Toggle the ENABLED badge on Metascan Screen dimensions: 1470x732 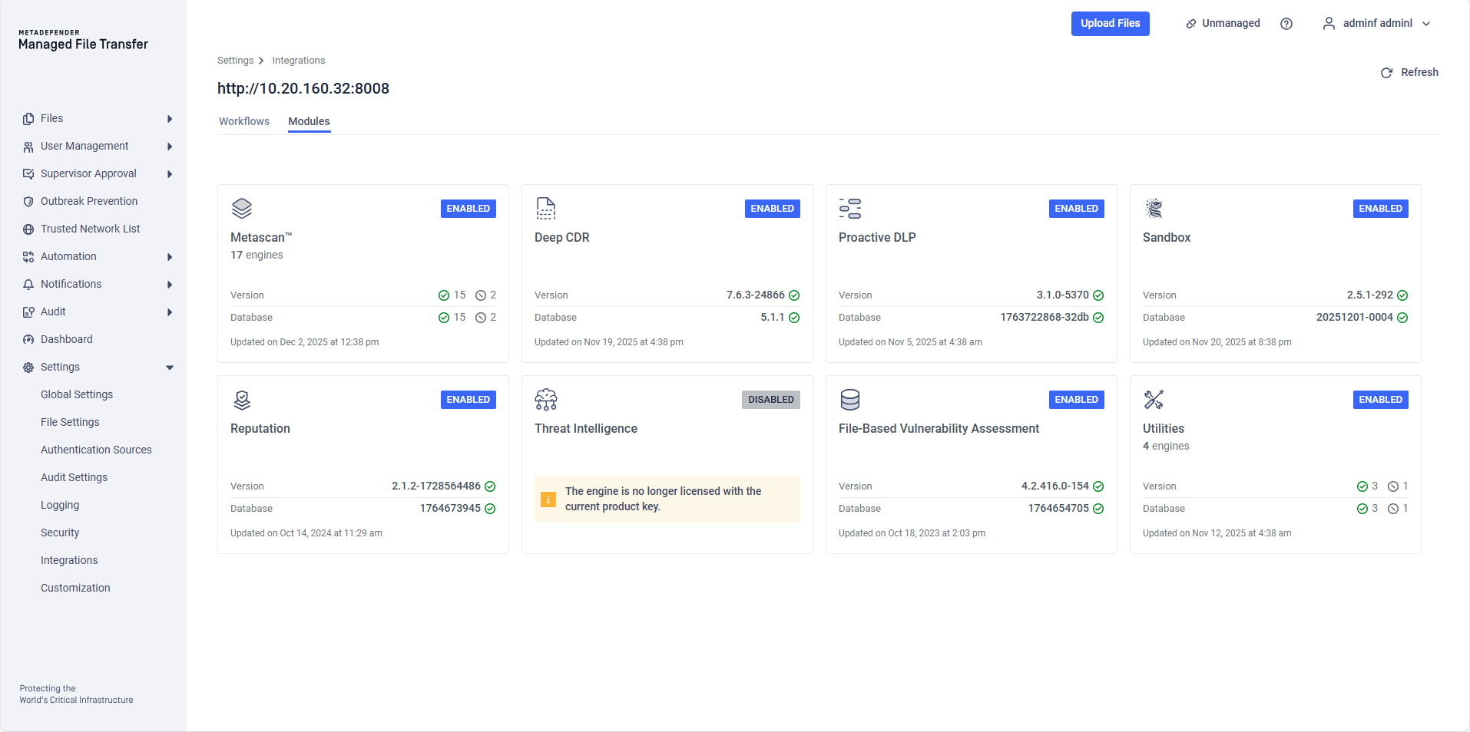coord(468,209)
